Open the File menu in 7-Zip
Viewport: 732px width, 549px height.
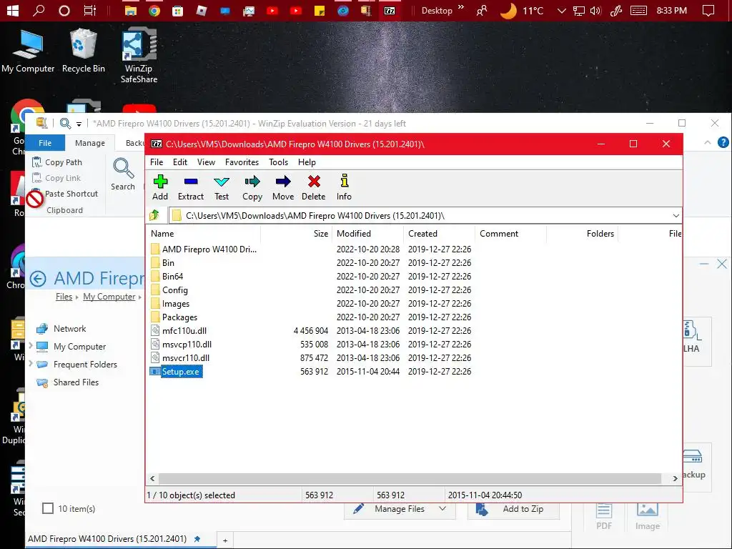click(x=157, y=162)
